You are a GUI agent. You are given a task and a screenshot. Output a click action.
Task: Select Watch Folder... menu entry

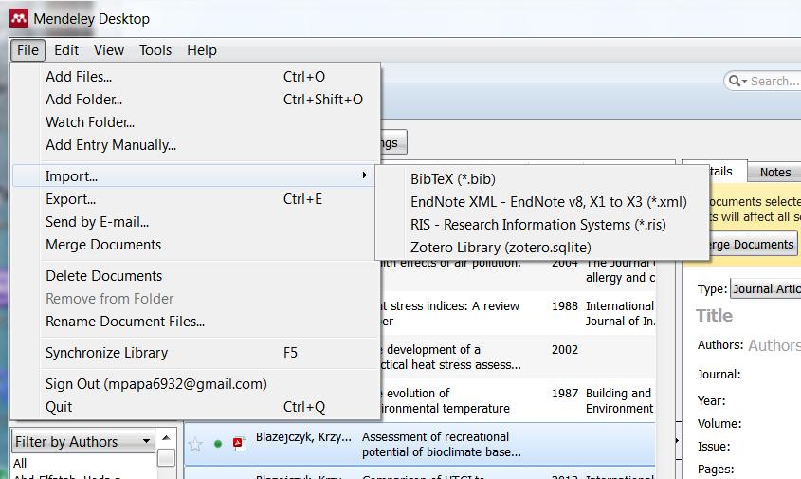(195, 122)
